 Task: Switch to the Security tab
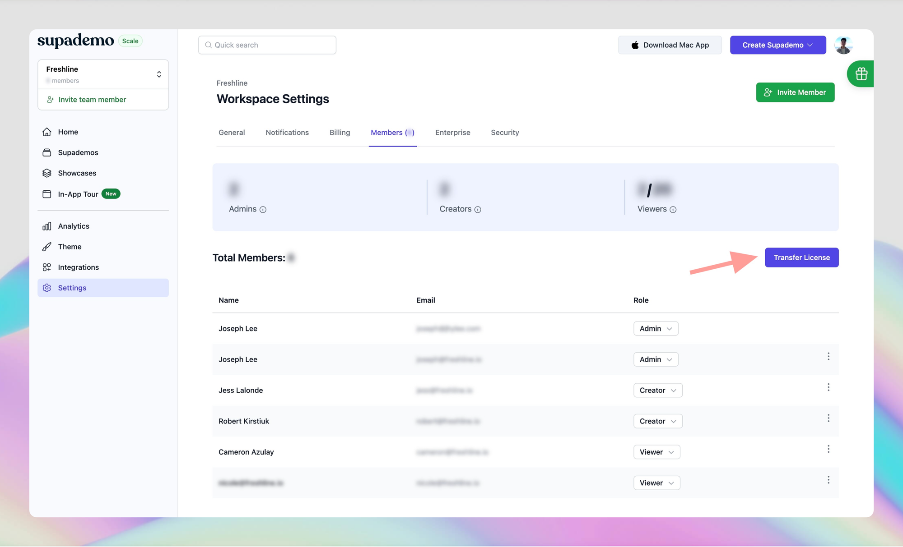[505, 133]
